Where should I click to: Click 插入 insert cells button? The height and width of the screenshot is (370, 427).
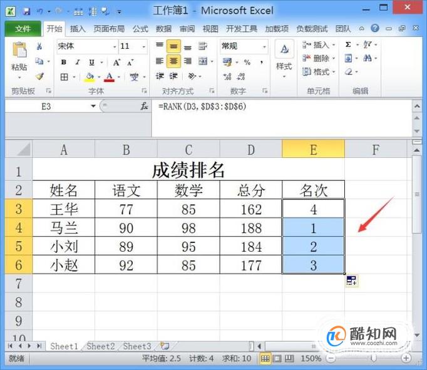[x=318, y=44]
